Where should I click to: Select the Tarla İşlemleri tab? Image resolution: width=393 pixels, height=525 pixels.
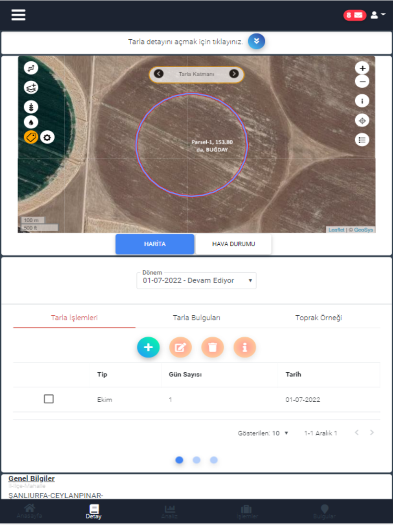[x=74, y=318]
